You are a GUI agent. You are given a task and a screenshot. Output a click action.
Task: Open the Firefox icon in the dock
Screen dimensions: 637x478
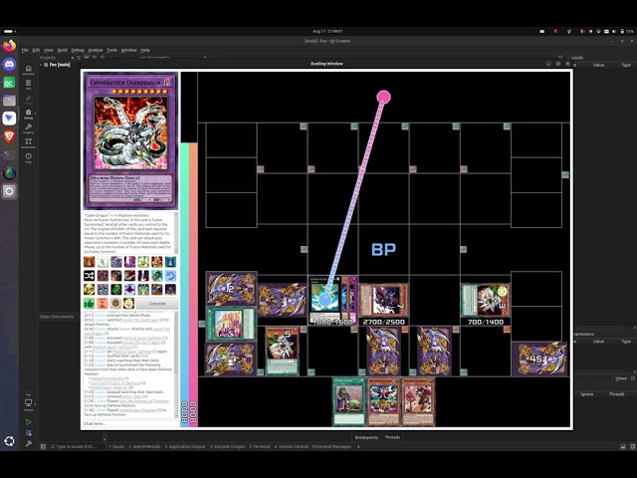tap(9, 46)
